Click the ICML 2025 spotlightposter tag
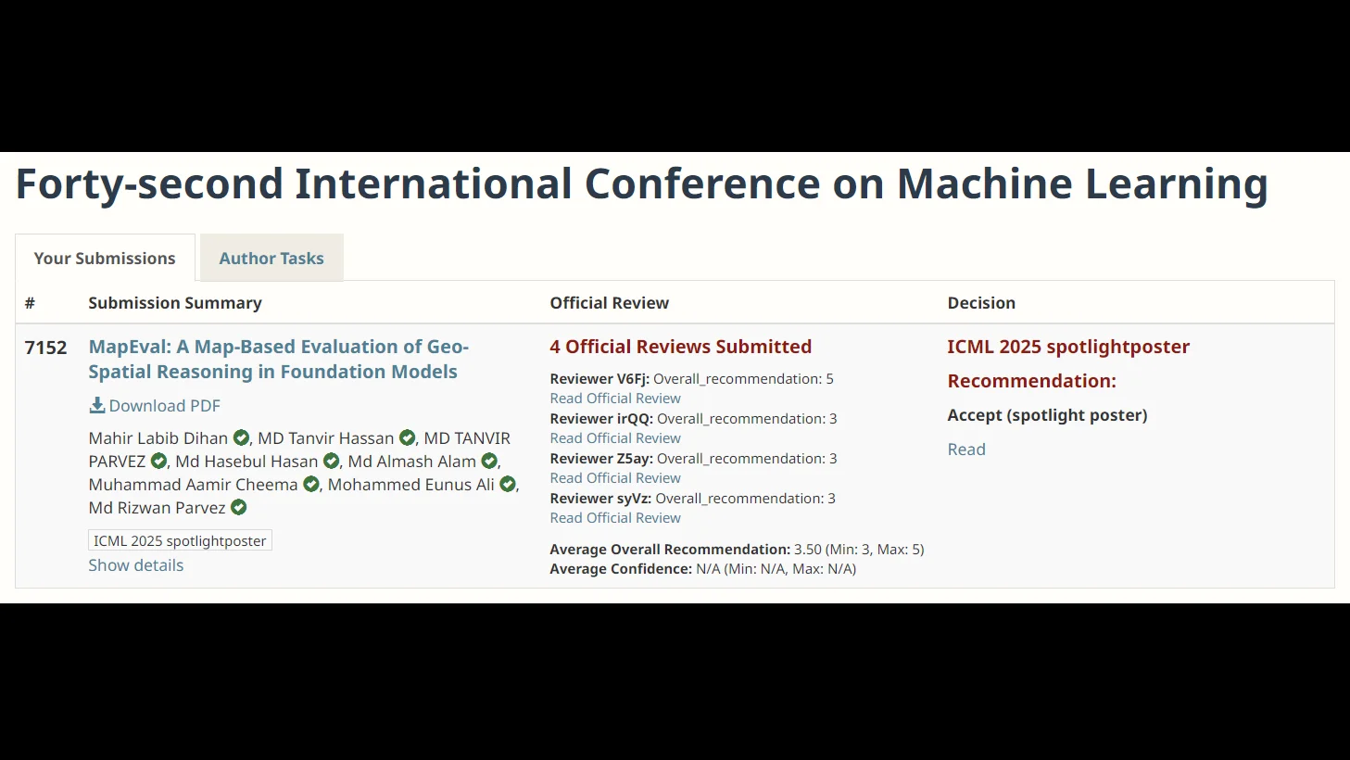The width and height of the screenshot is (1350, 760). [x=180, y=540]
